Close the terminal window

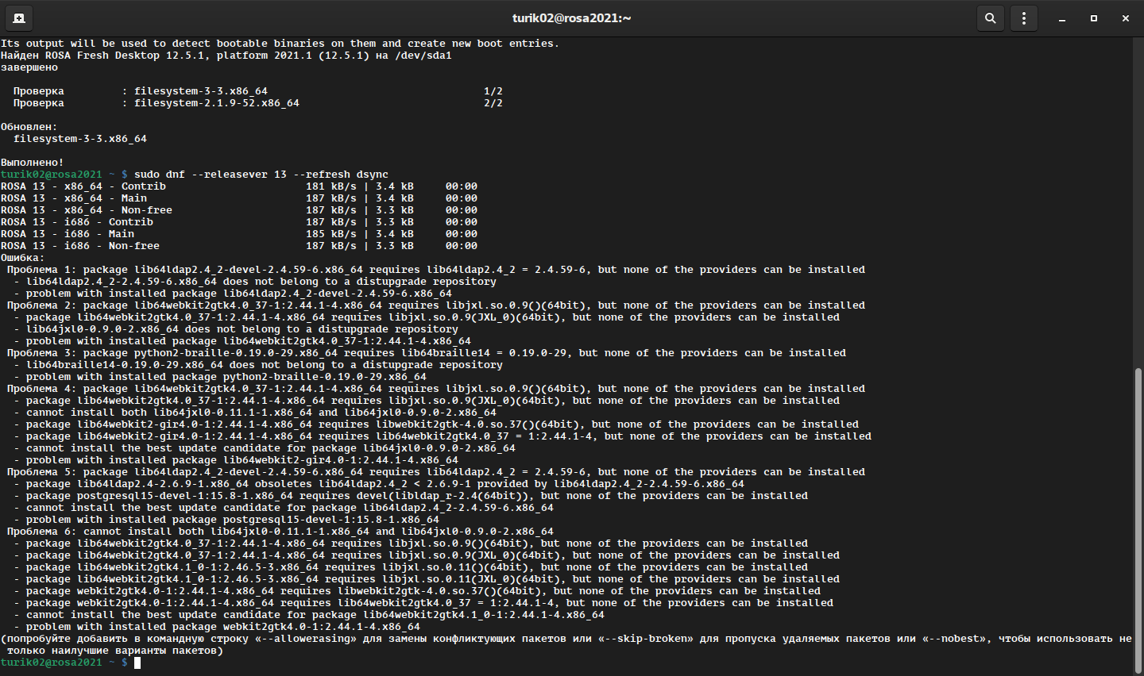[x=1126, y=18]
